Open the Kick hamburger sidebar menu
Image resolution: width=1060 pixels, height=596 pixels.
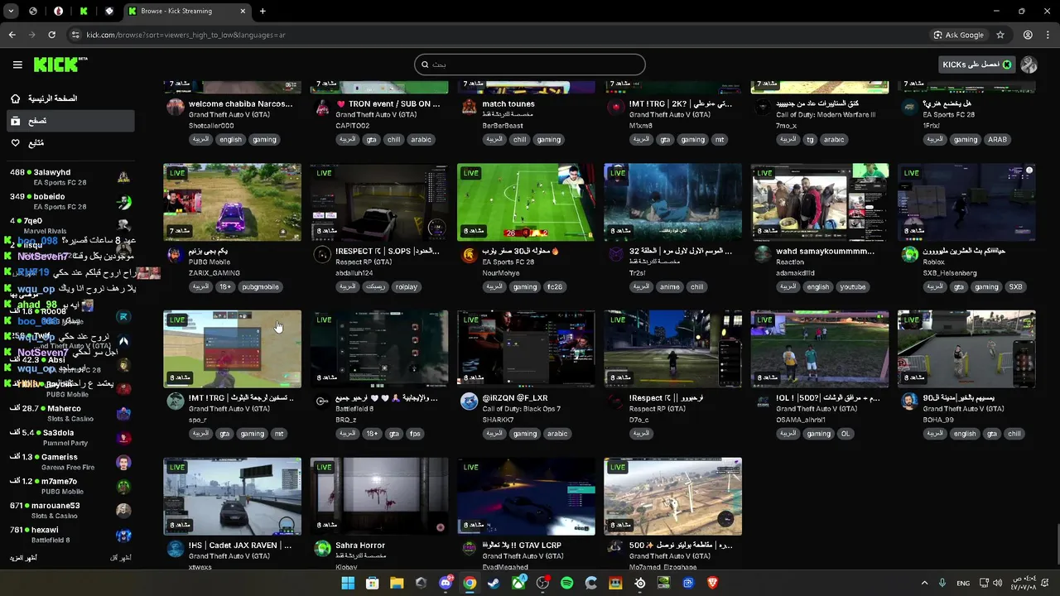click(17, 65)
